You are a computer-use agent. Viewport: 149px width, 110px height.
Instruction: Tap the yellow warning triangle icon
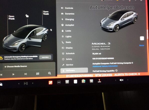point(1,58)
